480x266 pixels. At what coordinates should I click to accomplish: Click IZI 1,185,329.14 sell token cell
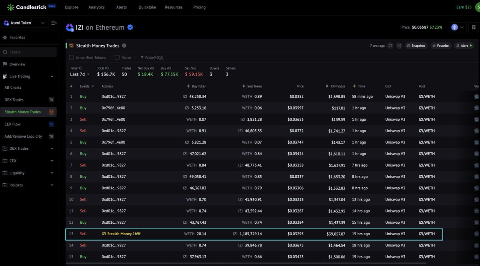248,234
